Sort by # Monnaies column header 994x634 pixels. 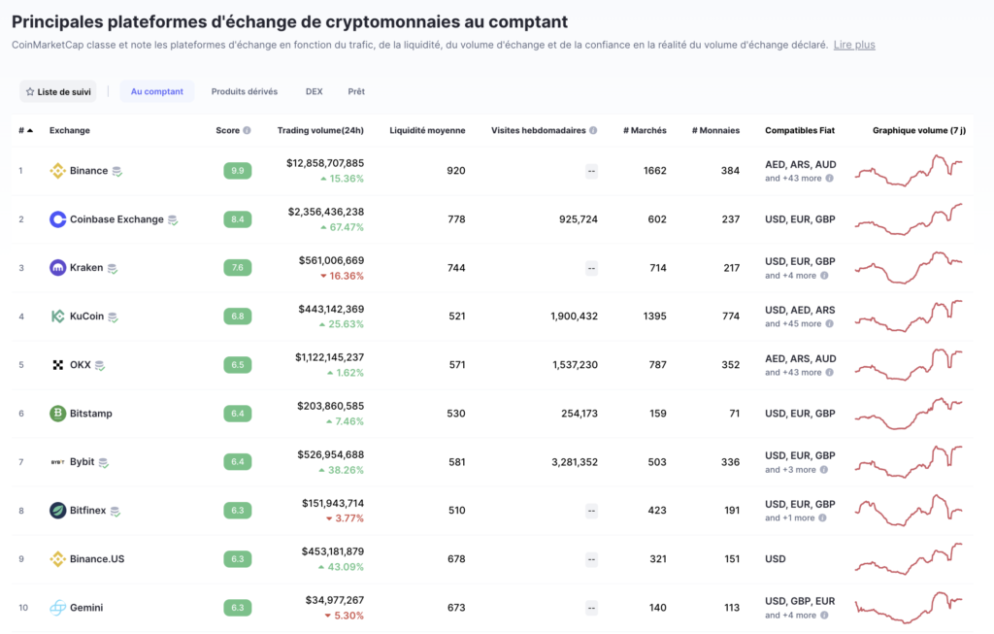[x=715, y=131]
